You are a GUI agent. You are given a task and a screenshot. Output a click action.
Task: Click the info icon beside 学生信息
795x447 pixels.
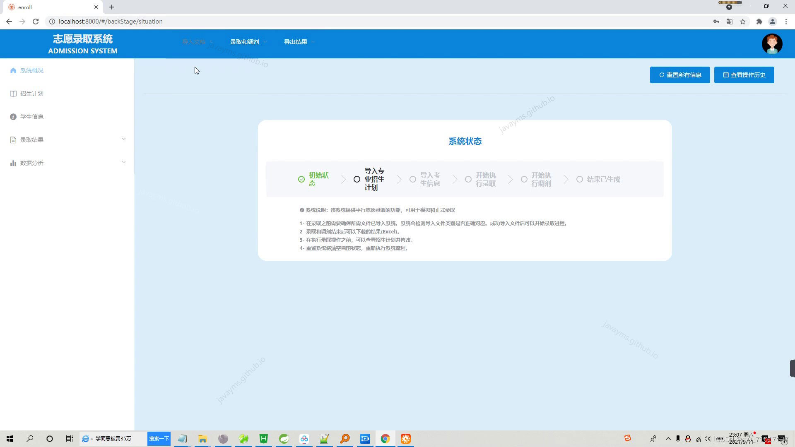[13, 117]
